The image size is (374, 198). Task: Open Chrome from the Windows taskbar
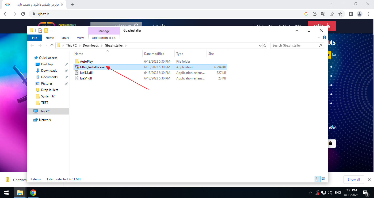coord(33,193)
